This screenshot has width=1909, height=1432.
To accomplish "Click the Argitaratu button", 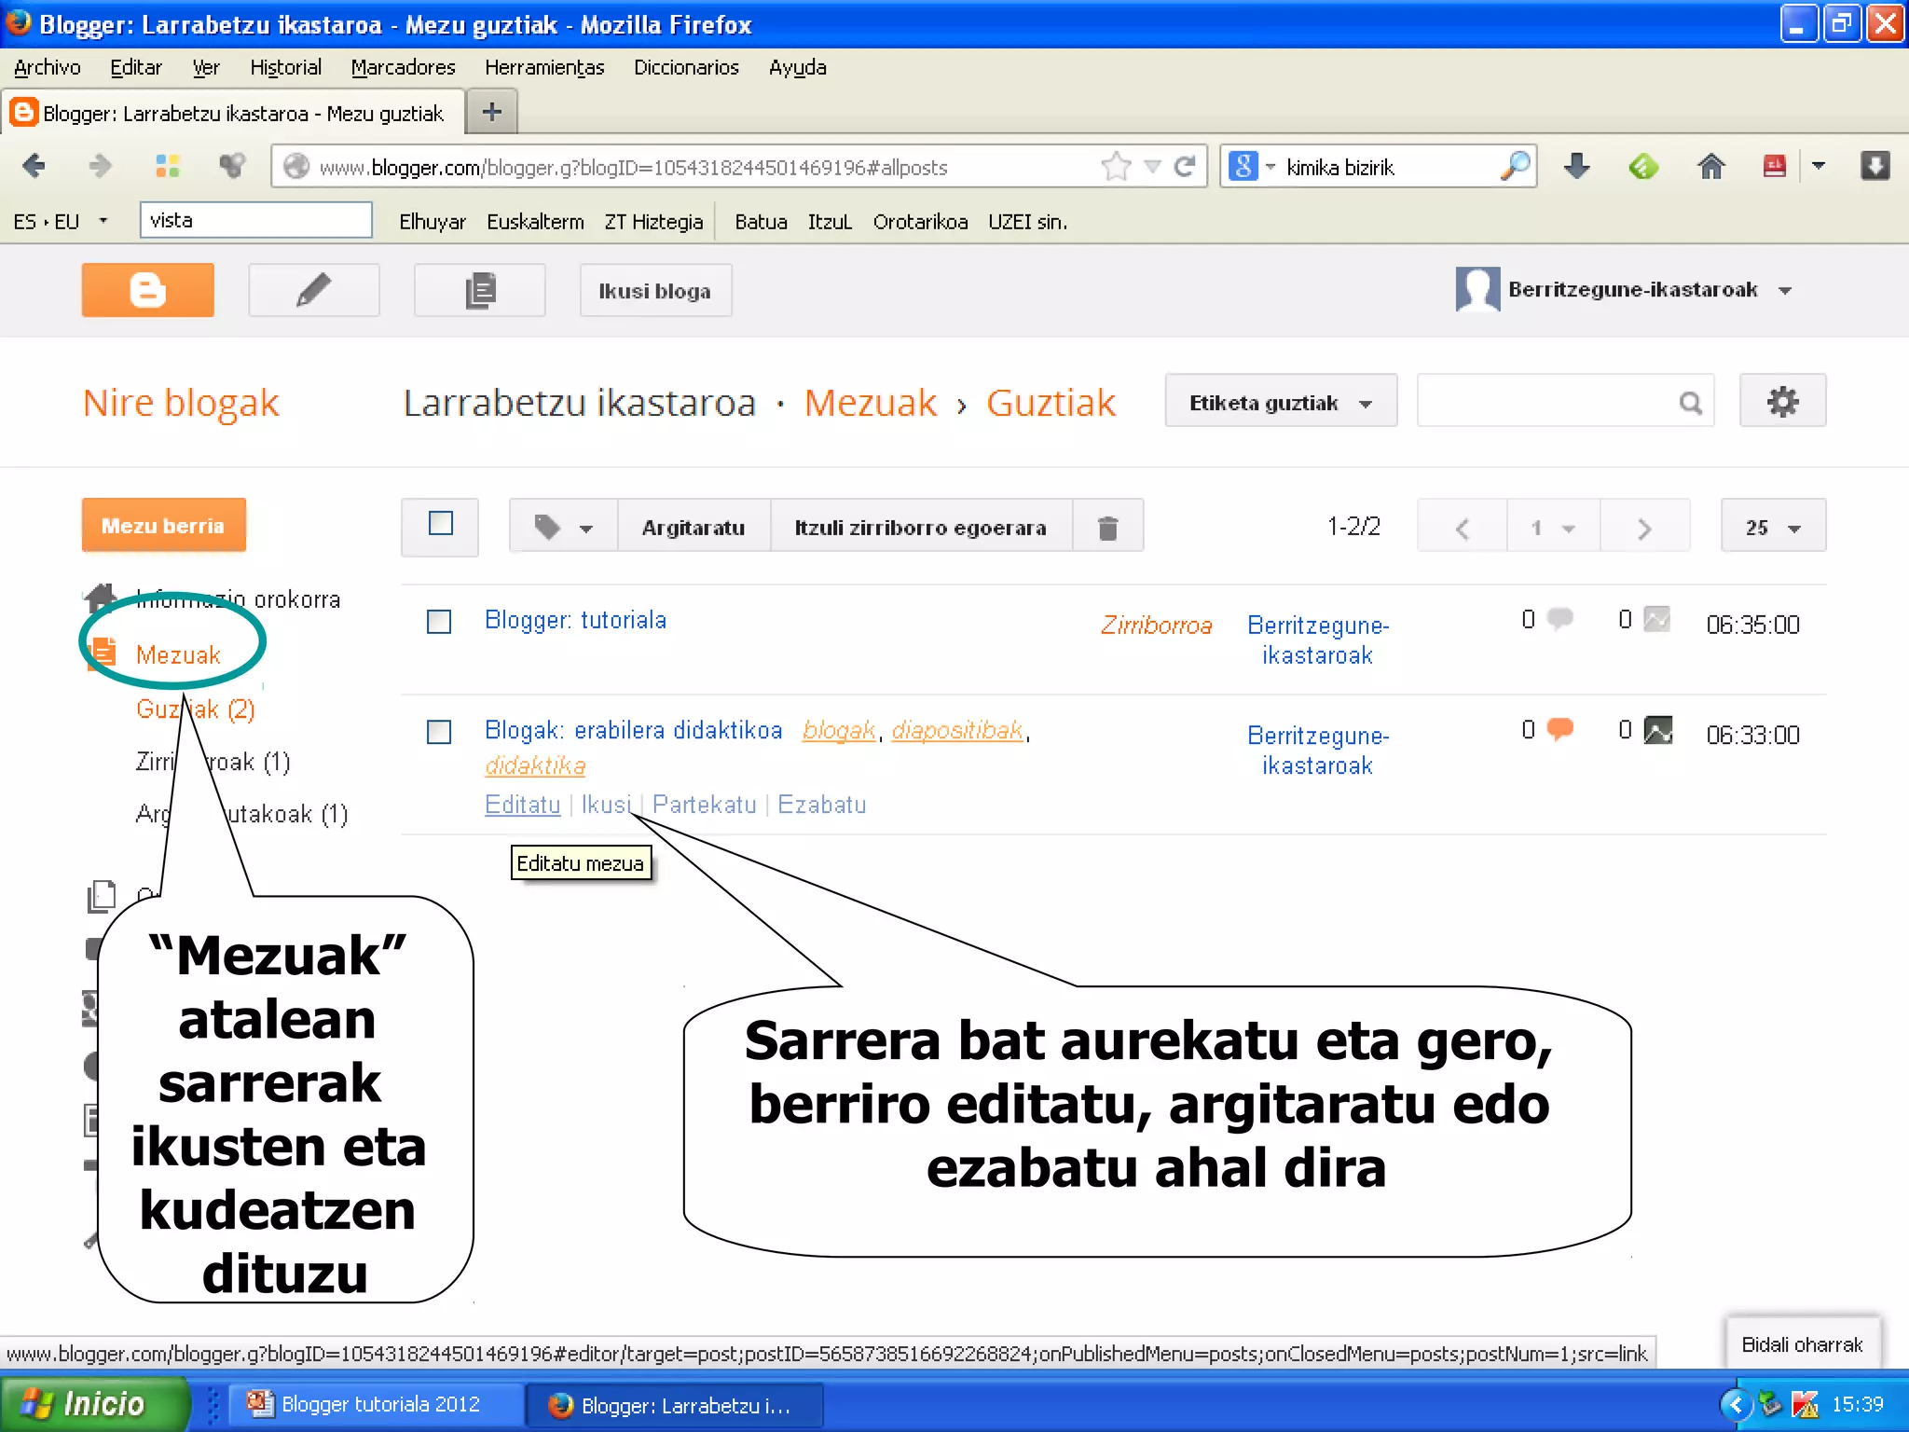I will pos(693,527).
